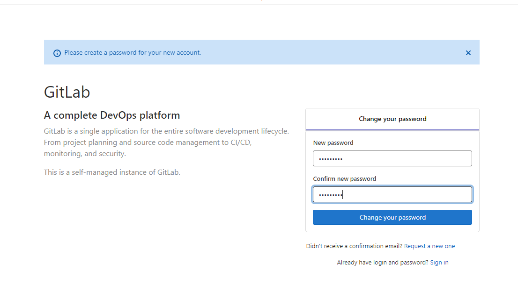
Task: Click the info circle icon in the alert
Action: (57, 53)
